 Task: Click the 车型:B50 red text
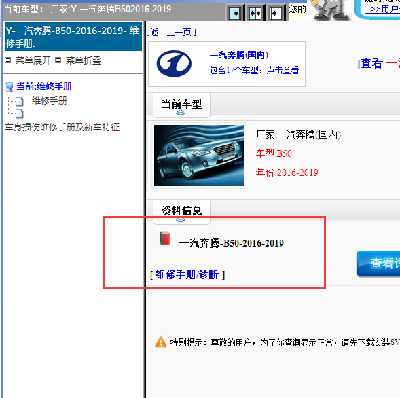tap(274, 153)
